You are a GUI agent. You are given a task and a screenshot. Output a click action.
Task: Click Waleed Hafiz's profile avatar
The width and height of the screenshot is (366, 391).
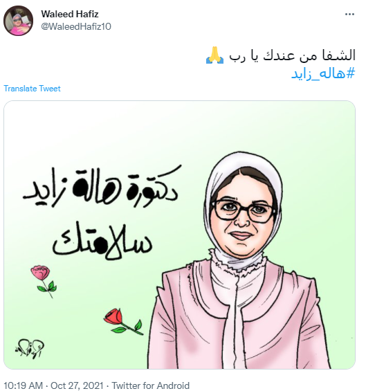pos(18,21)
